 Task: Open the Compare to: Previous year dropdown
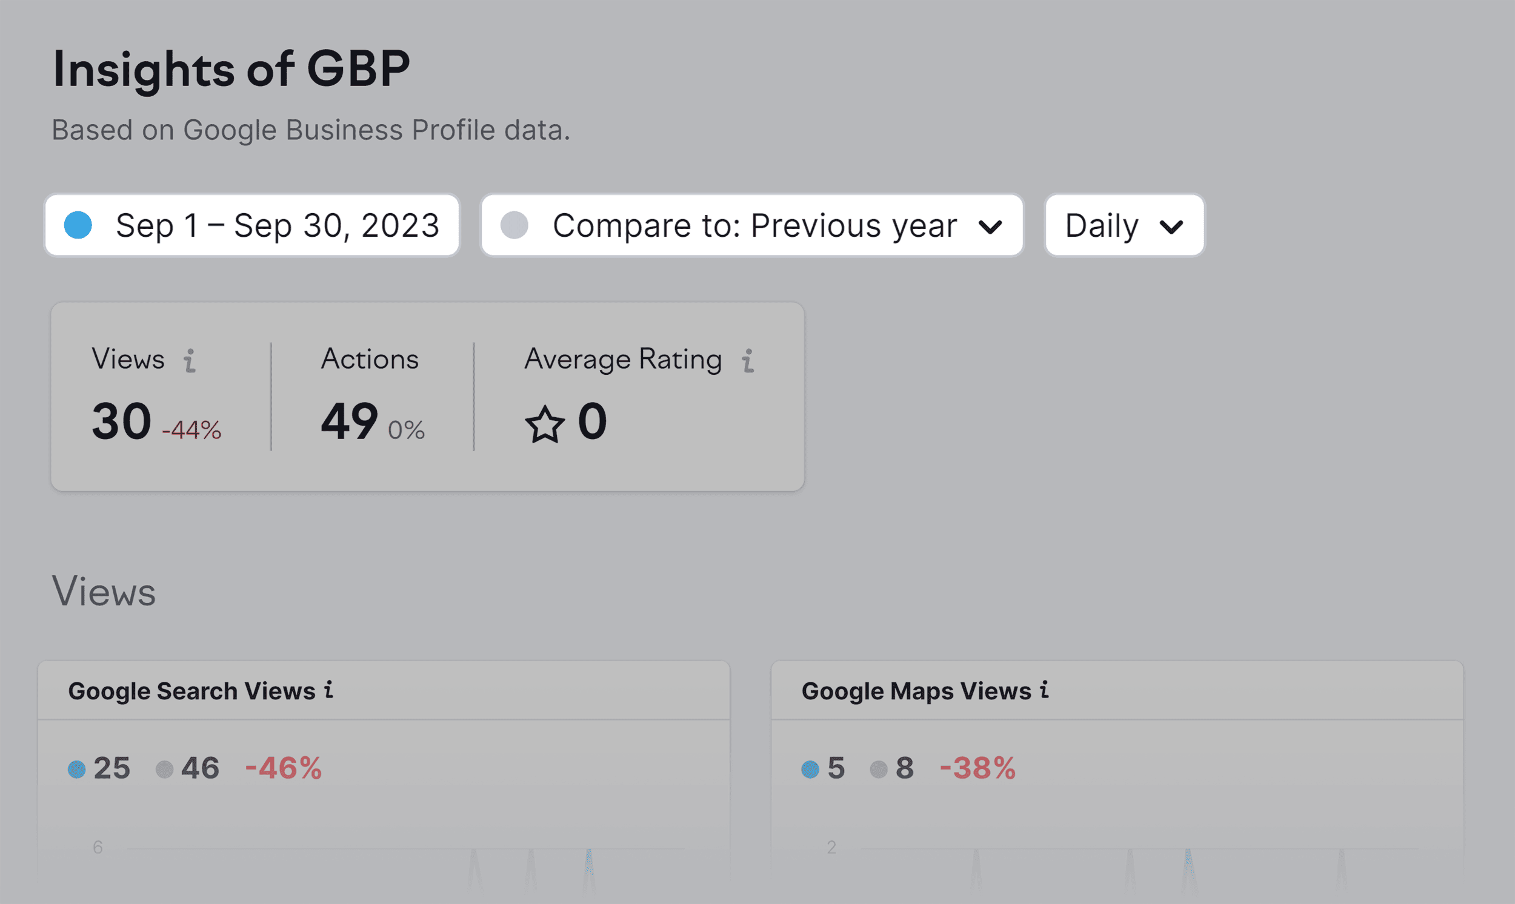(754, 225)
